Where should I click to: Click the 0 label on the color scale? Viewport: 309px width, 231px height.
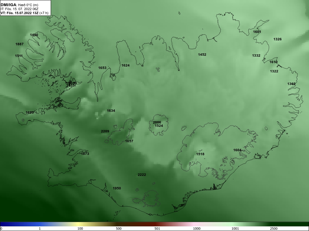tap(1, 229)
